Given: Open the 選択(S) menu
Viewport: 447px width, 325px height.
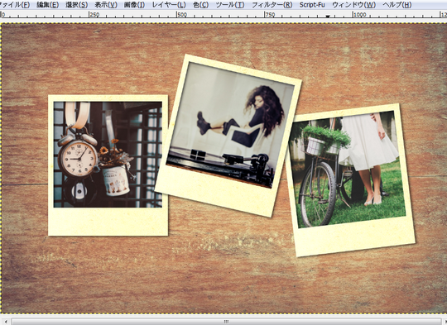Looking at the screenshot, I should pyautogui.click(x=76, y=5).
